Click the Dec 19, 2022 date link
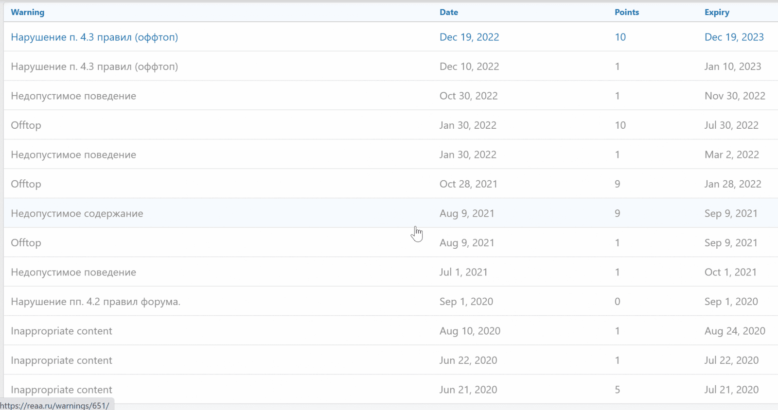Screen dimensions: 778x410 pos(469,37)
